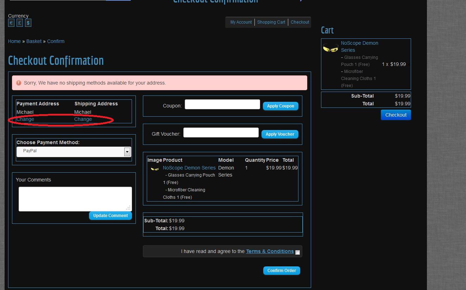The image size is (466, 290).
Task: Click the blue Checkout button under Cart
Action: (x=396, y=115)
